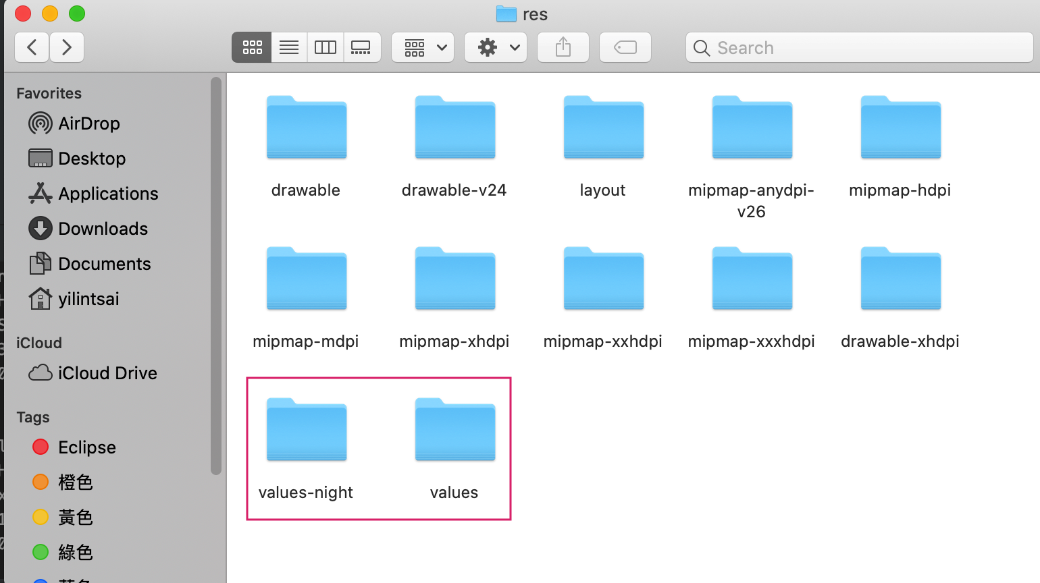Open AirDrop from the sidebar
Image resolution: width=1040 pixels, height=583 pixels.
point(88,123)
